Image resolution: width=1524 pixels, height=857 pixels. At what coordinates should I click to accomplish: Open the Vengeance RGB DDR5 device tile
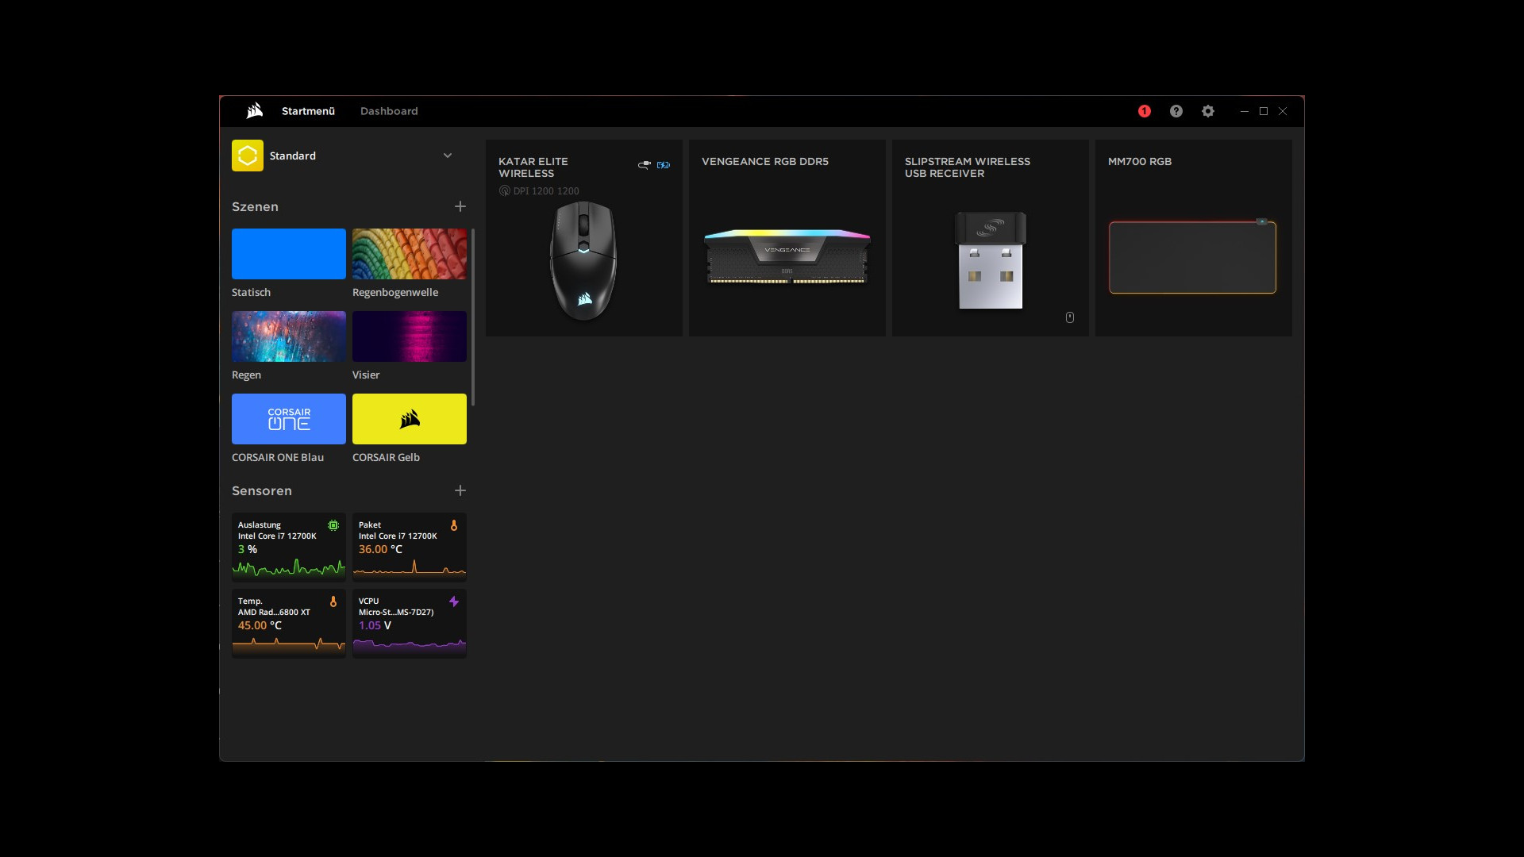787,238
